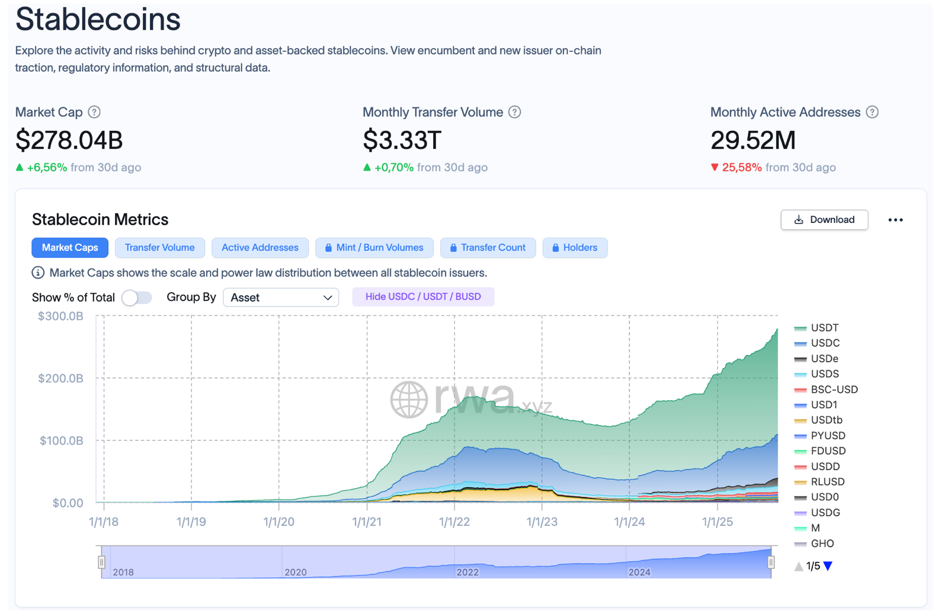The width and height of the screenshot is (935, 614).
Task: Switch to the Transfer Volume tab
Action: point(159,248)
